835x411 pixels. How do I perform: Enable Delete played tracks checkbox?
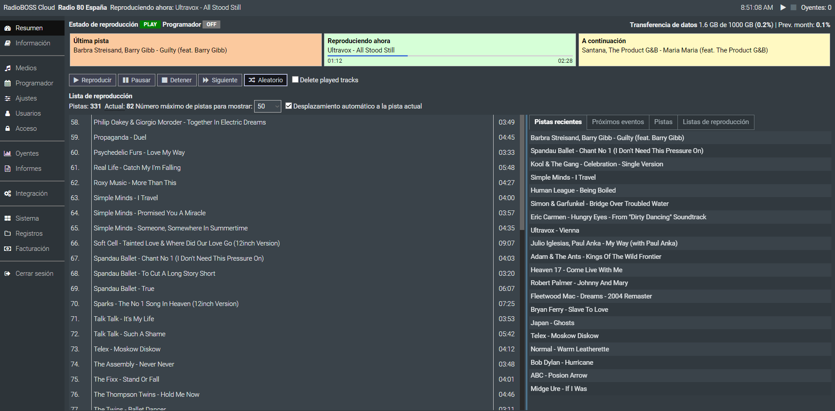(295, 80)
